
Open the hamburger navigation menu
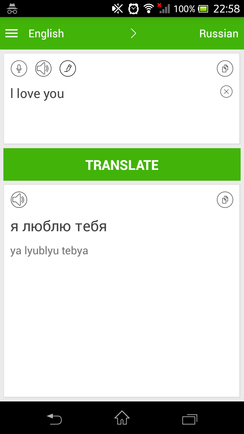[12, 33]
